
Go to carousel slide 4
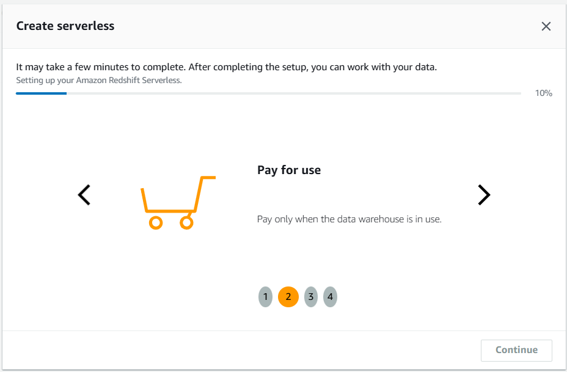point(330,297)
